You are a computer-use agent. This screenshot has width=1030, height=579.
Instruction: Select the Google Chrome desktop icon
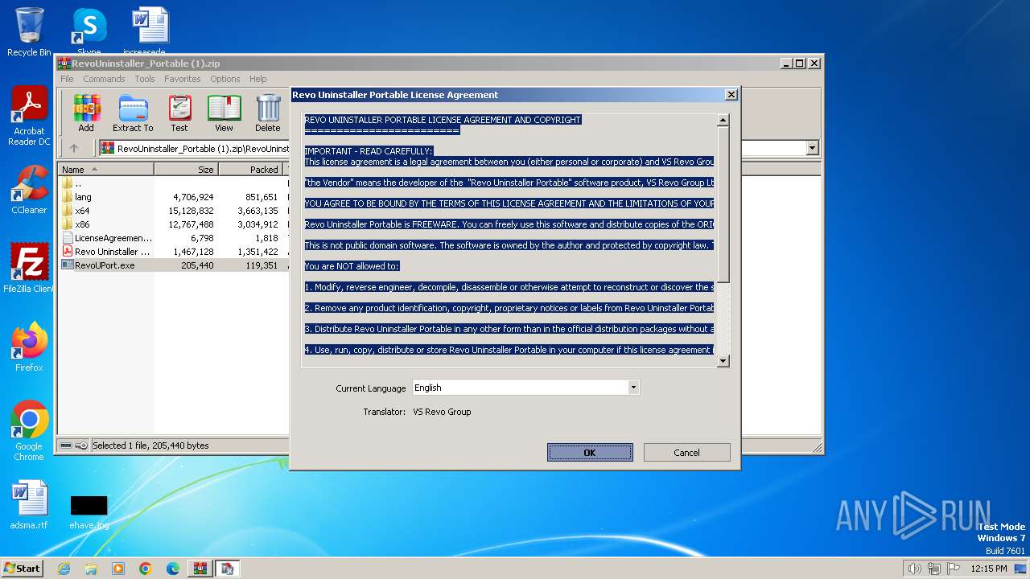pyautogui.click(x=29, y=431)
